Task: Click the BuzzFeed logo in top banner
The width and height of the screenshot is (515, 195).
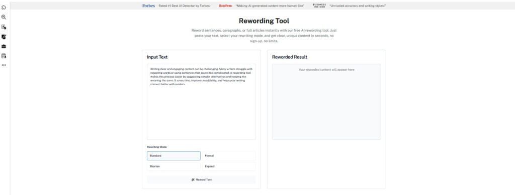Action: 225,6
